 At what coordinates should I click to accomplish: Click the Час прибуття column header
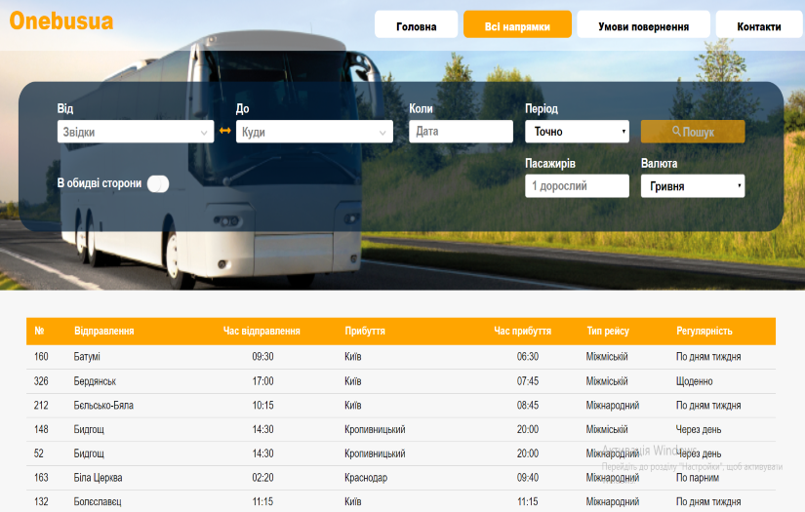pos(523,331)
